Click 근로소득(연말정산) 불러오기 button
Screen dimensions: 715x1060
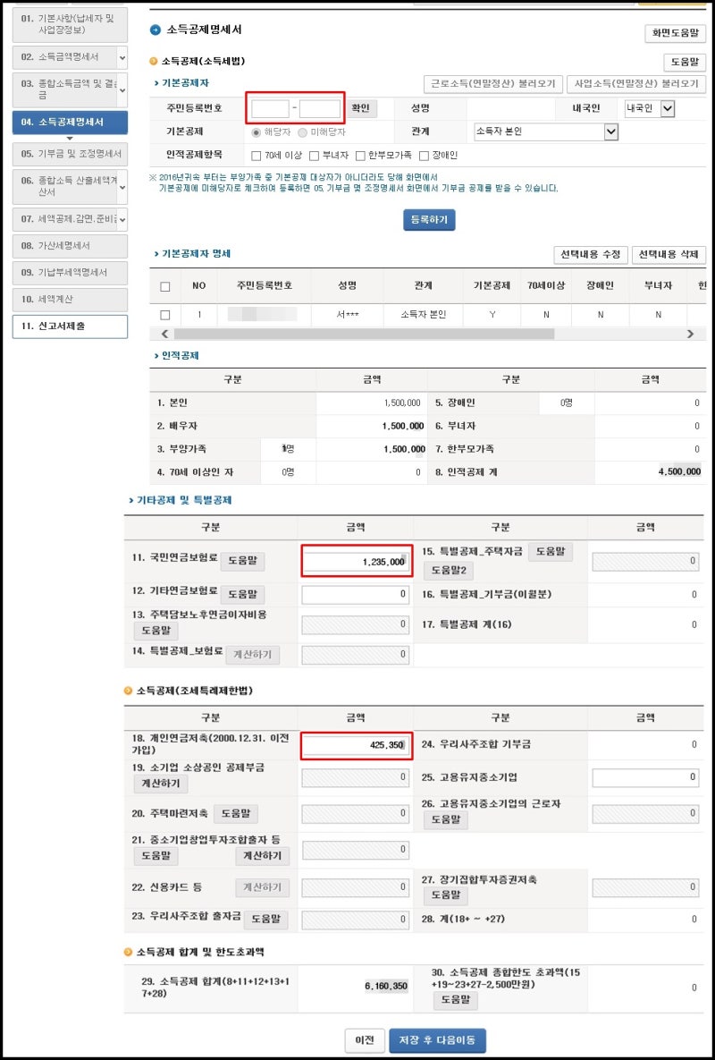click(492, 84)
